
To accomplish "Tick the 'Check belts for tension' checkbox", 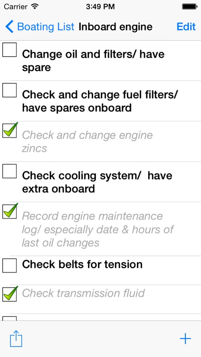I will coord(10,266).
